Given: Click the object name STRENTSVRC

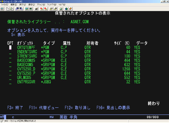Looking at the screenshot, I should [x=27, y=56].
